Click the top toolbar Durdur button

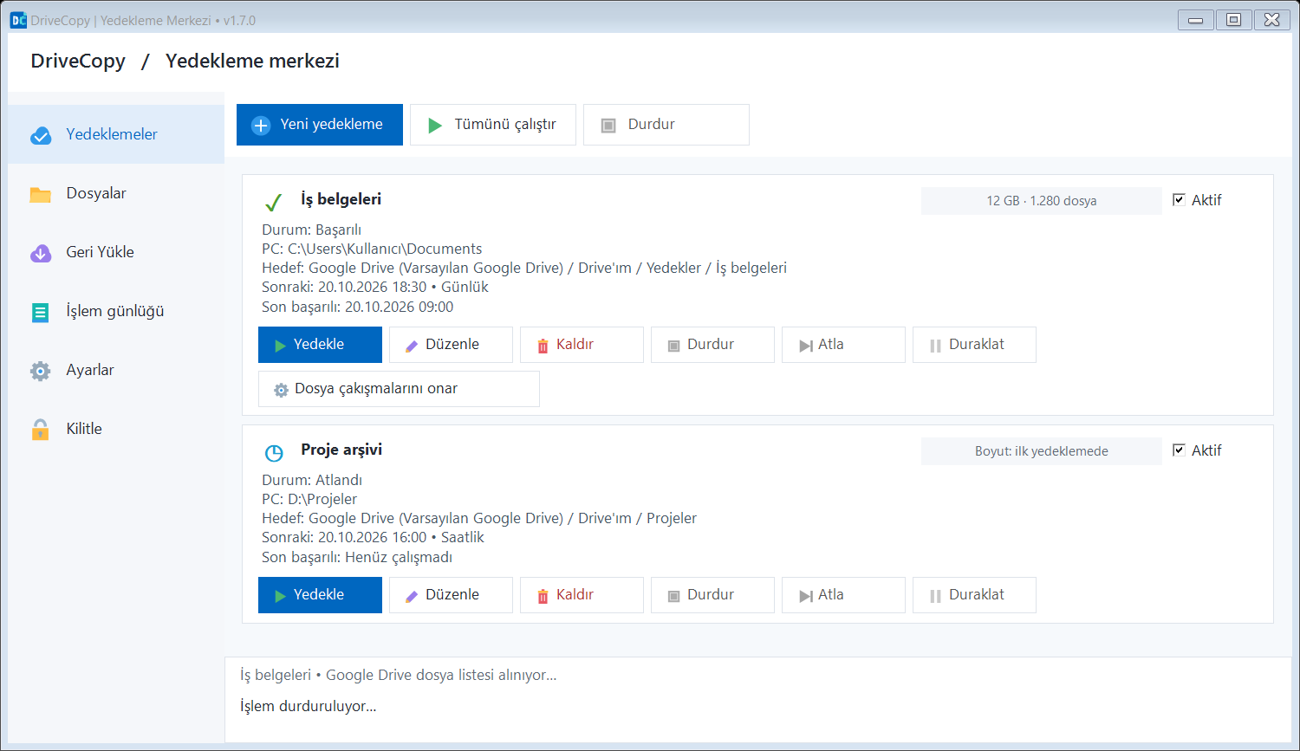666,125
